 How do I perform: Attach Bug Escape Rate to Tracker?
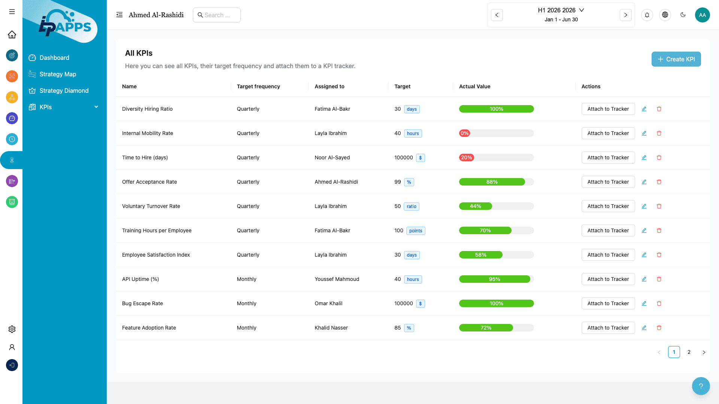(x=608, y=303)
